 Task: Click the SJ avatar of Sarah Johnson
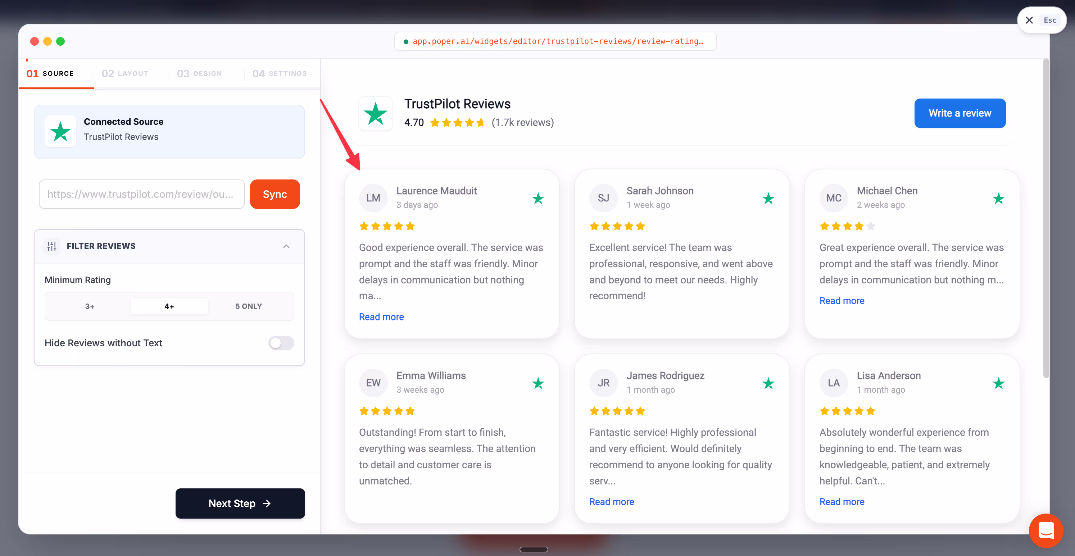click(x=603, y=198)
